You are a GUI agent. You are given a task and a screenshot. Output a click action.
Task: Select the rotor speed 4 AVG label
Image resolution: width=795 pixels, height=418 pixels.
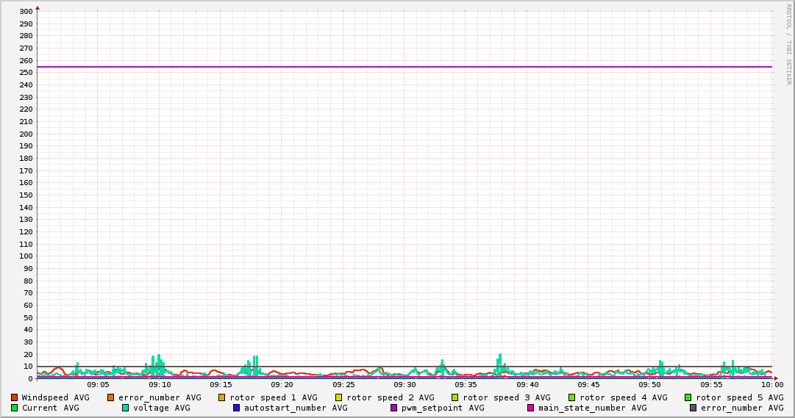pos(623,397)
